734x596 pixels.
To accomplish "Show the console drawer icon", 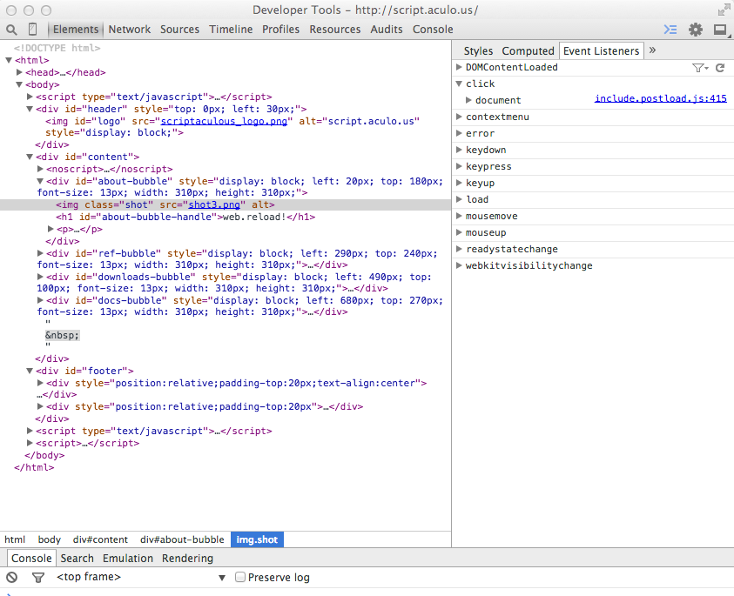I will pyautogui.click(x=670, y=30).
